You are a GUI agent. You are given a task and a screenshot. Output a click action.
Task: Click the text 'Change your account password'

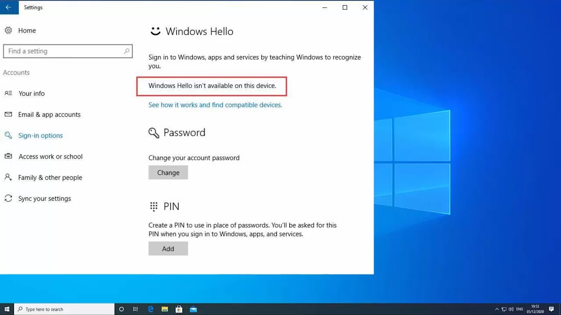194,158
